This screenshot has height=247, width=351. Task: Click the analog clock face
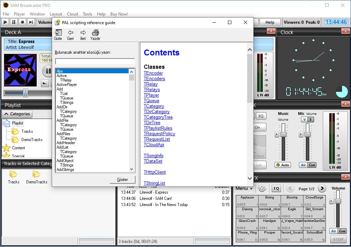tap(313, 60)
